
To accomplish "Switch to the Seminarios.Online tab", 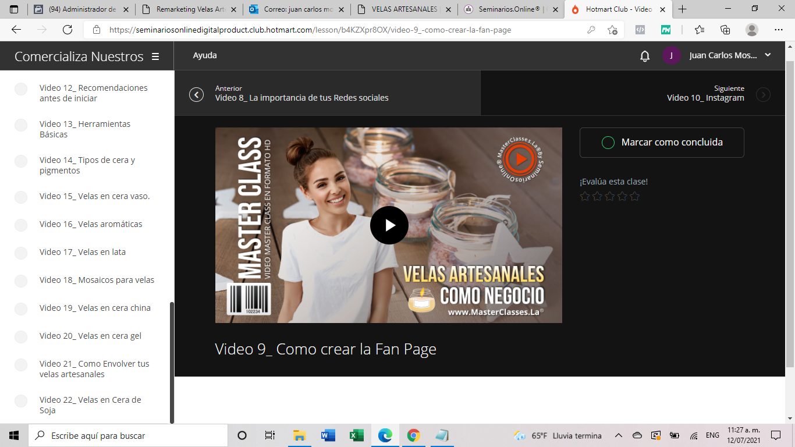I will click(510, 9).
